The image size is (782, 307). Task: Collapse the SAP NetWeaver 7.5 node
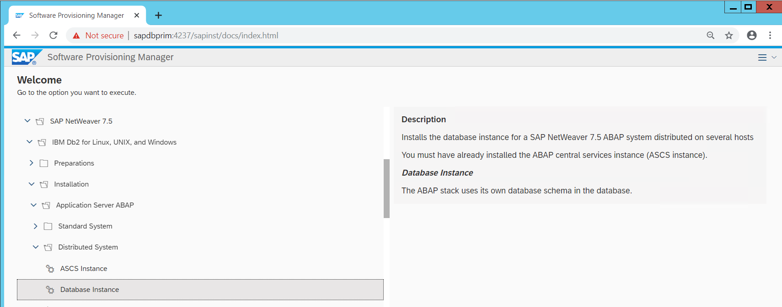click(x=27, y=121)
